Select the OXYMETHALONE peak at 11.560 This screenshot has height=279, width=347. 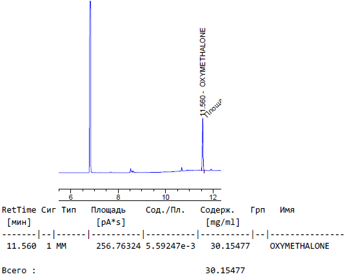(x=203, y=144)
